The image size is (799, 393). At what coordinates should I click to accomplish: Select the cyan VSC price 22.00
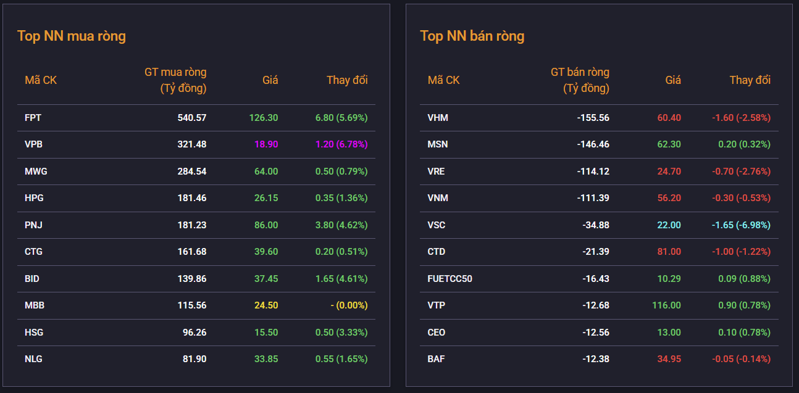coord(669,225)
